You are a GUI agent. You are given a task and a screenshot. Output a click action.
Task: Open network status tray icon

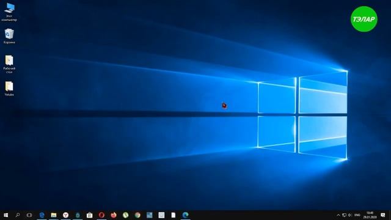[x=345, y=215]
